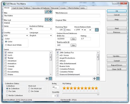
Task: Check the Documentary genre box
Action: click(6, 72)
